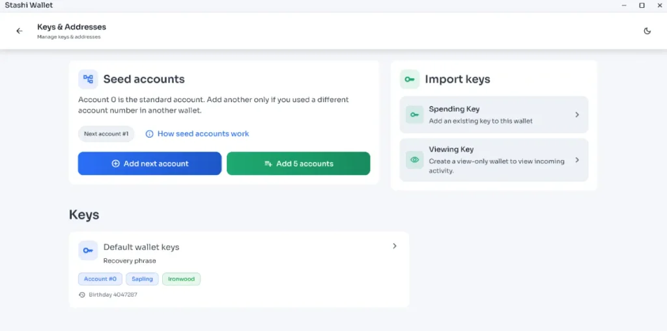Image resolution: width=667 pixels, height=331 pixels.
Task: Click the Account #0 tag
Action: coord(100,279)
